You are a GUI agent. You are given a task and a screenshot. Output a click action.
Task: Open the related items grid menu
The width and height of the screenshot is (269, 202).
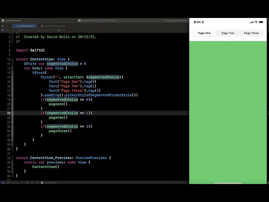point(3,26)
